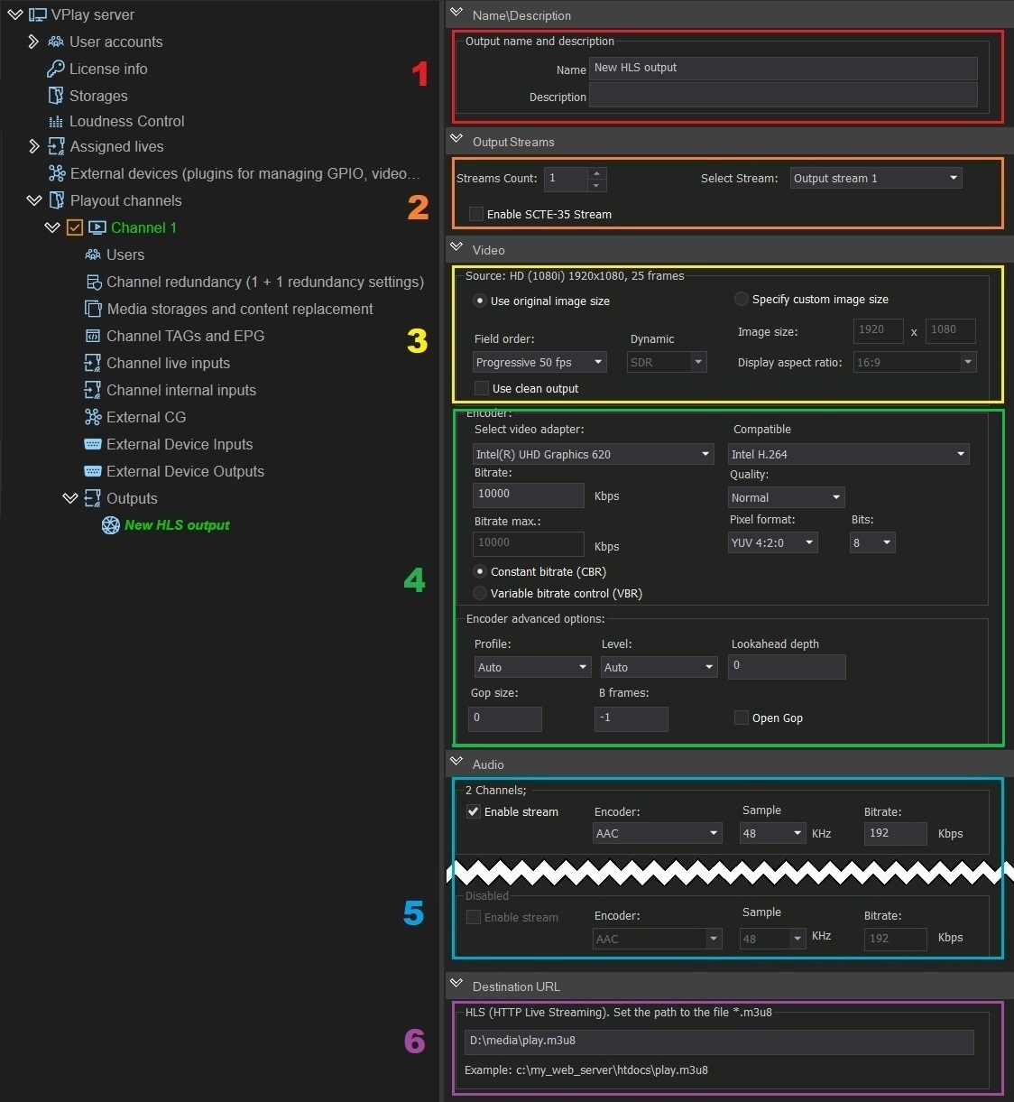Click the B frames field

point(631,718)
